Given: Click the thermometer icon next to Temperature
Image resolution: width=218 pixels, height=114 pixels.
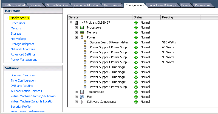Looking at the screenshot, I should (x=82, y=92).
